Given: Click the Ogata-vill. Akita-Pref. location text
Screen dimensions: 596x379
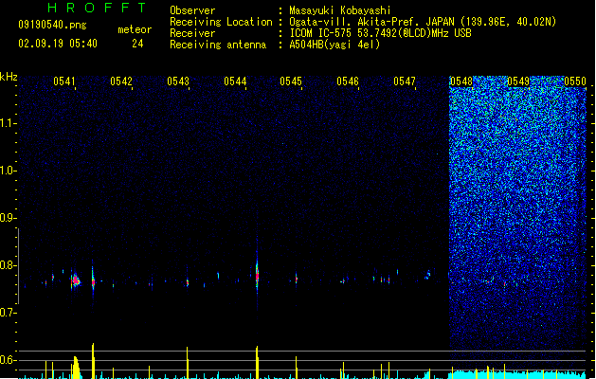Looking at the screenshot, I should (x=423, y=22).
